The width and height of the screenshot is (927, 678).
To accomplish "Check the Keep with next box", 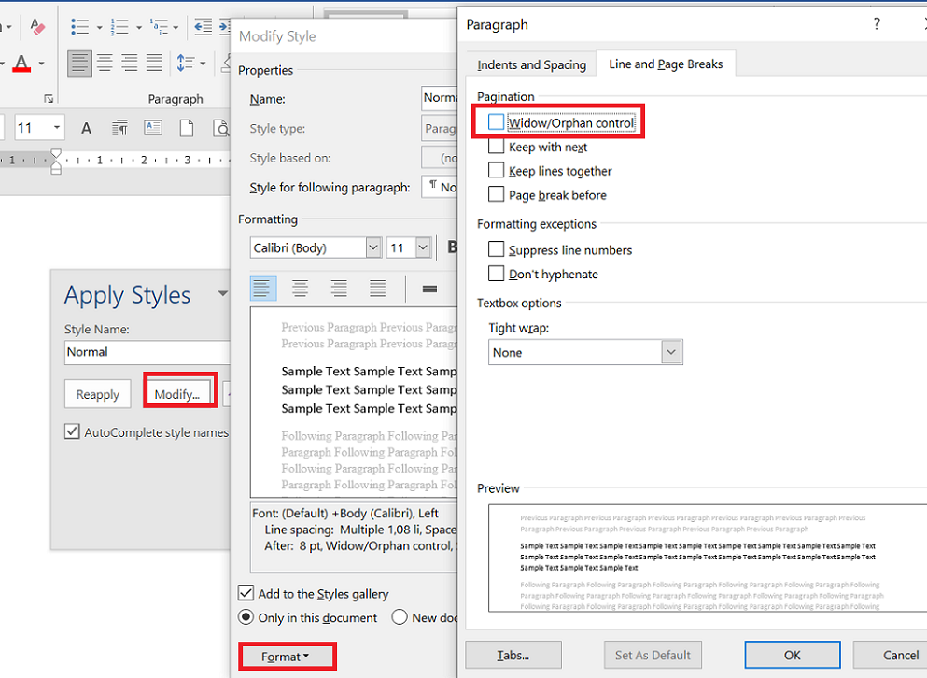I will pos(496,147).
